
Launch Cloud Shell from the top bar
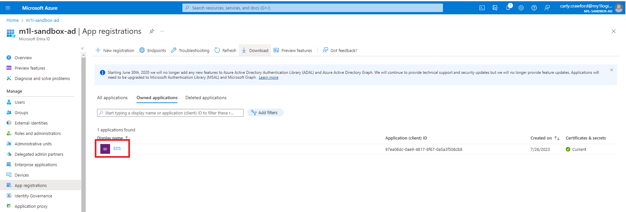(x=482, y=8)
